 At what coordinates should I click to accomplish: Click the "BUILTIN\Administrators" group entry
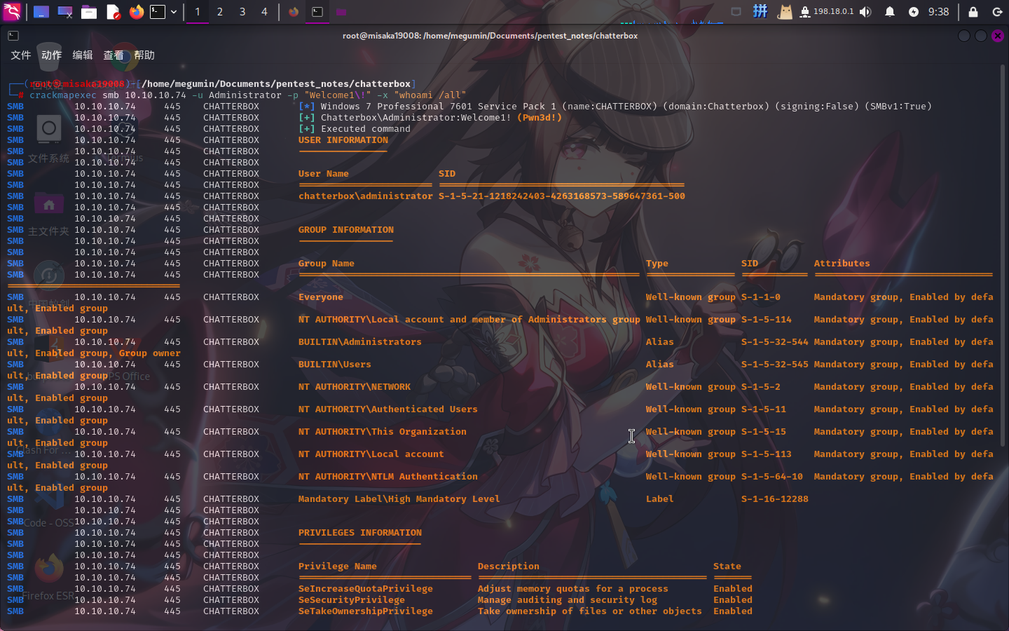(360, 342)
